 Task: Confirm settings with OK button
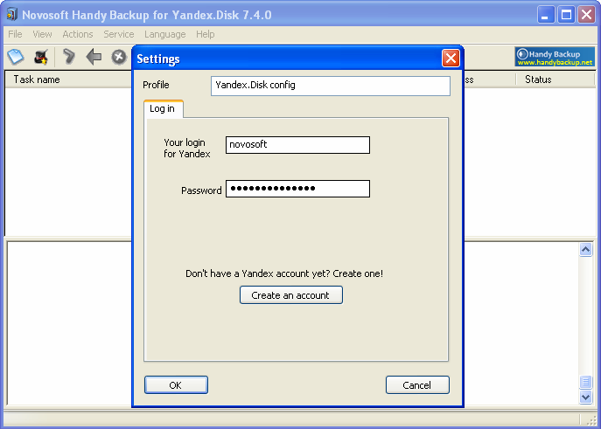176,385
